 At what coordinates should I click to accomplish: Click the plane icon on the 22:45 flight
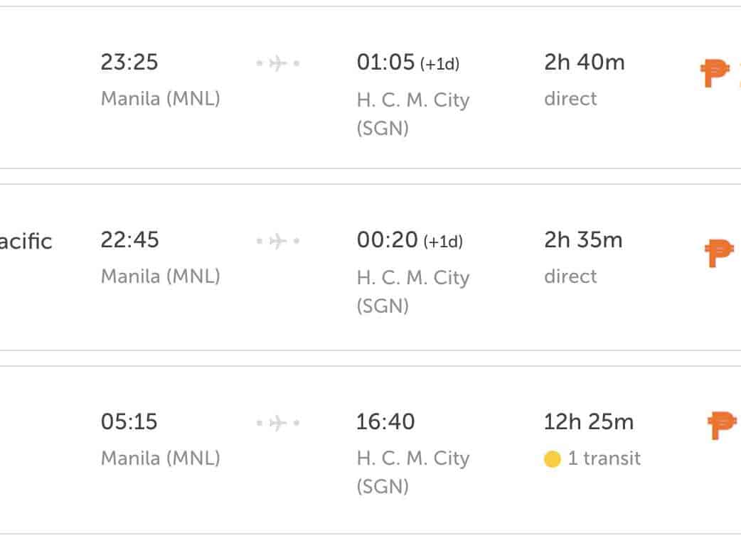(x=278, y=242)
